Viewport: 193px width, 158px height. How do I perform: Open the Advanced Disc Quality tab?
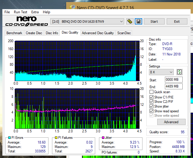point(98,33)
